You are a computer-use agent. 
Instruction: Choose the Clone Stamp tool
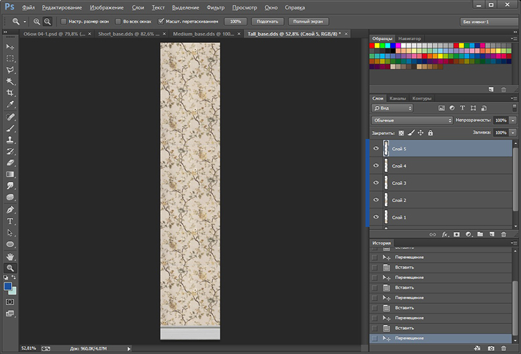click(10, 140)
